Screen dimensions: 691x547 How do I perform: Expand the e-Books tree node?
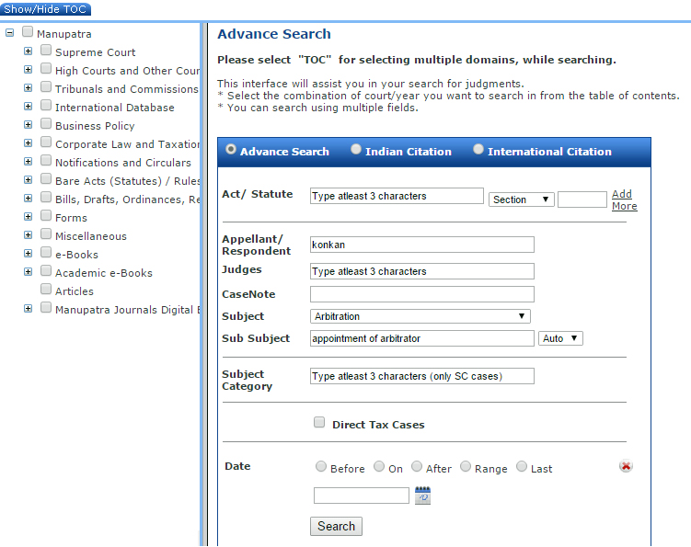pos(29,253)
